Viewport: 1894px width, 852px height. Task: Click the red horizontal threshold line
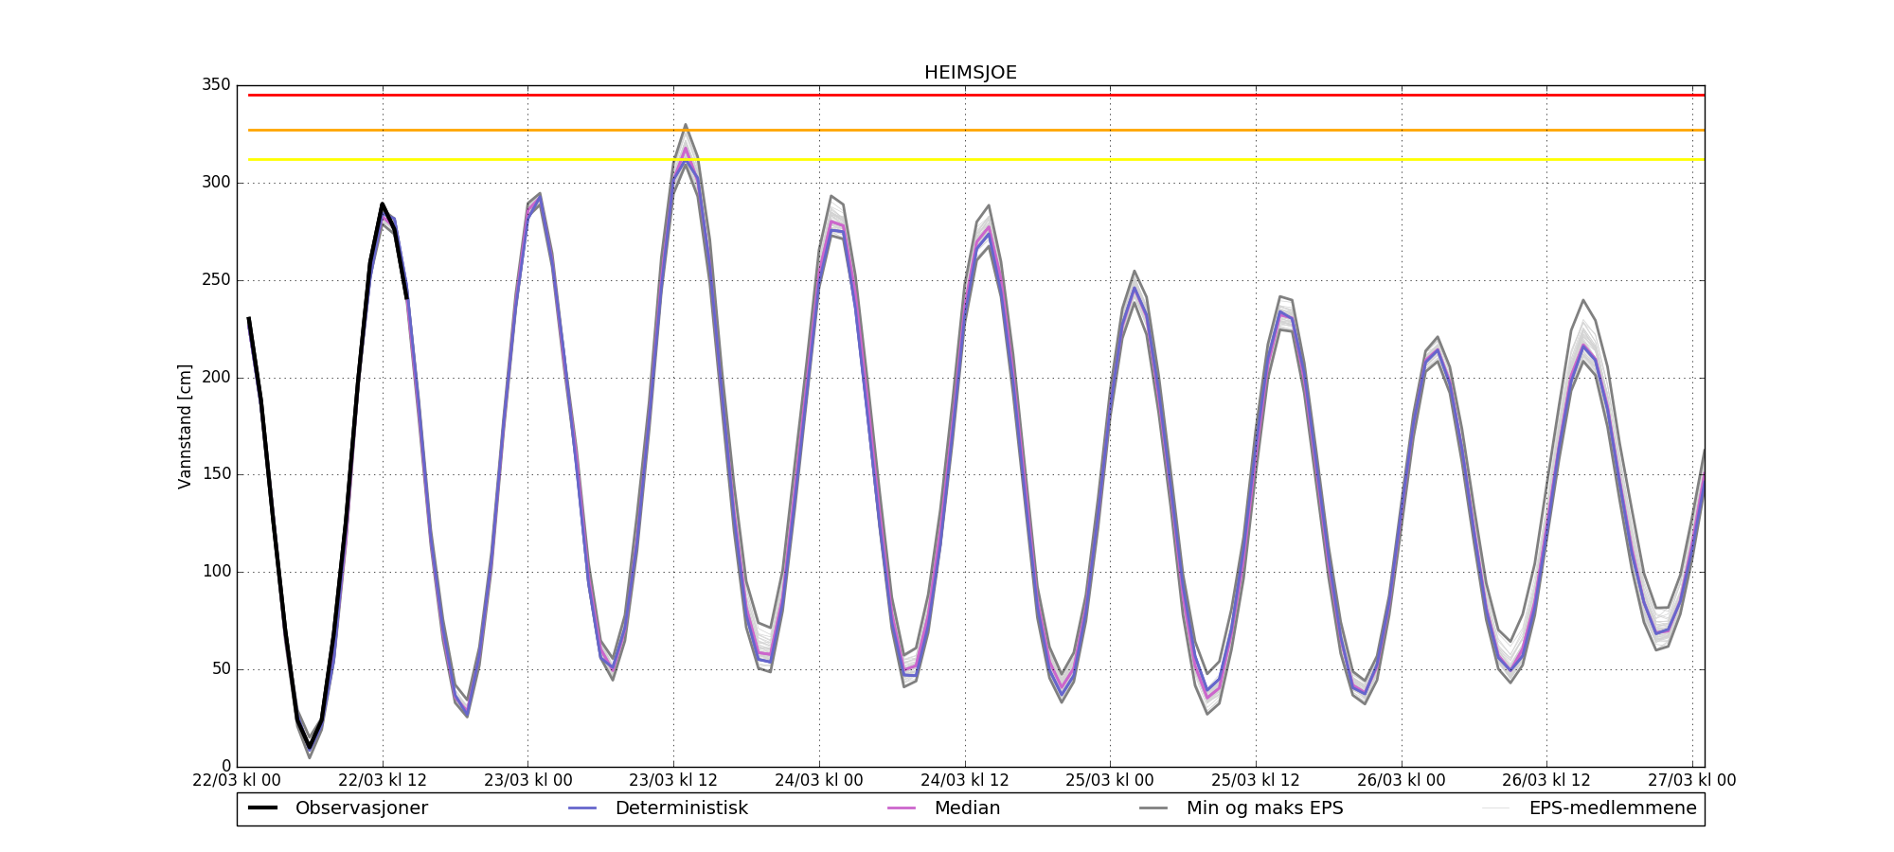point(975,95)
